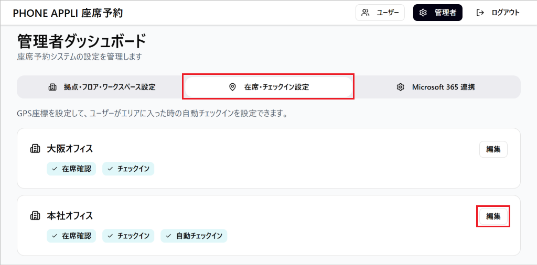Click gear icon in Microsoft 365 tab
This screenshot has height=265, width=537.
400,87
